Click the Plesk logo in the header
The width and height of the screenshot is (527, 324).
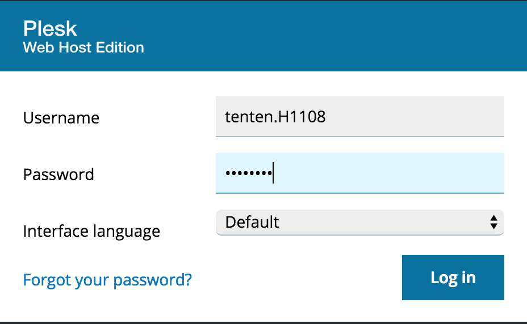click(x=50, y=28)
